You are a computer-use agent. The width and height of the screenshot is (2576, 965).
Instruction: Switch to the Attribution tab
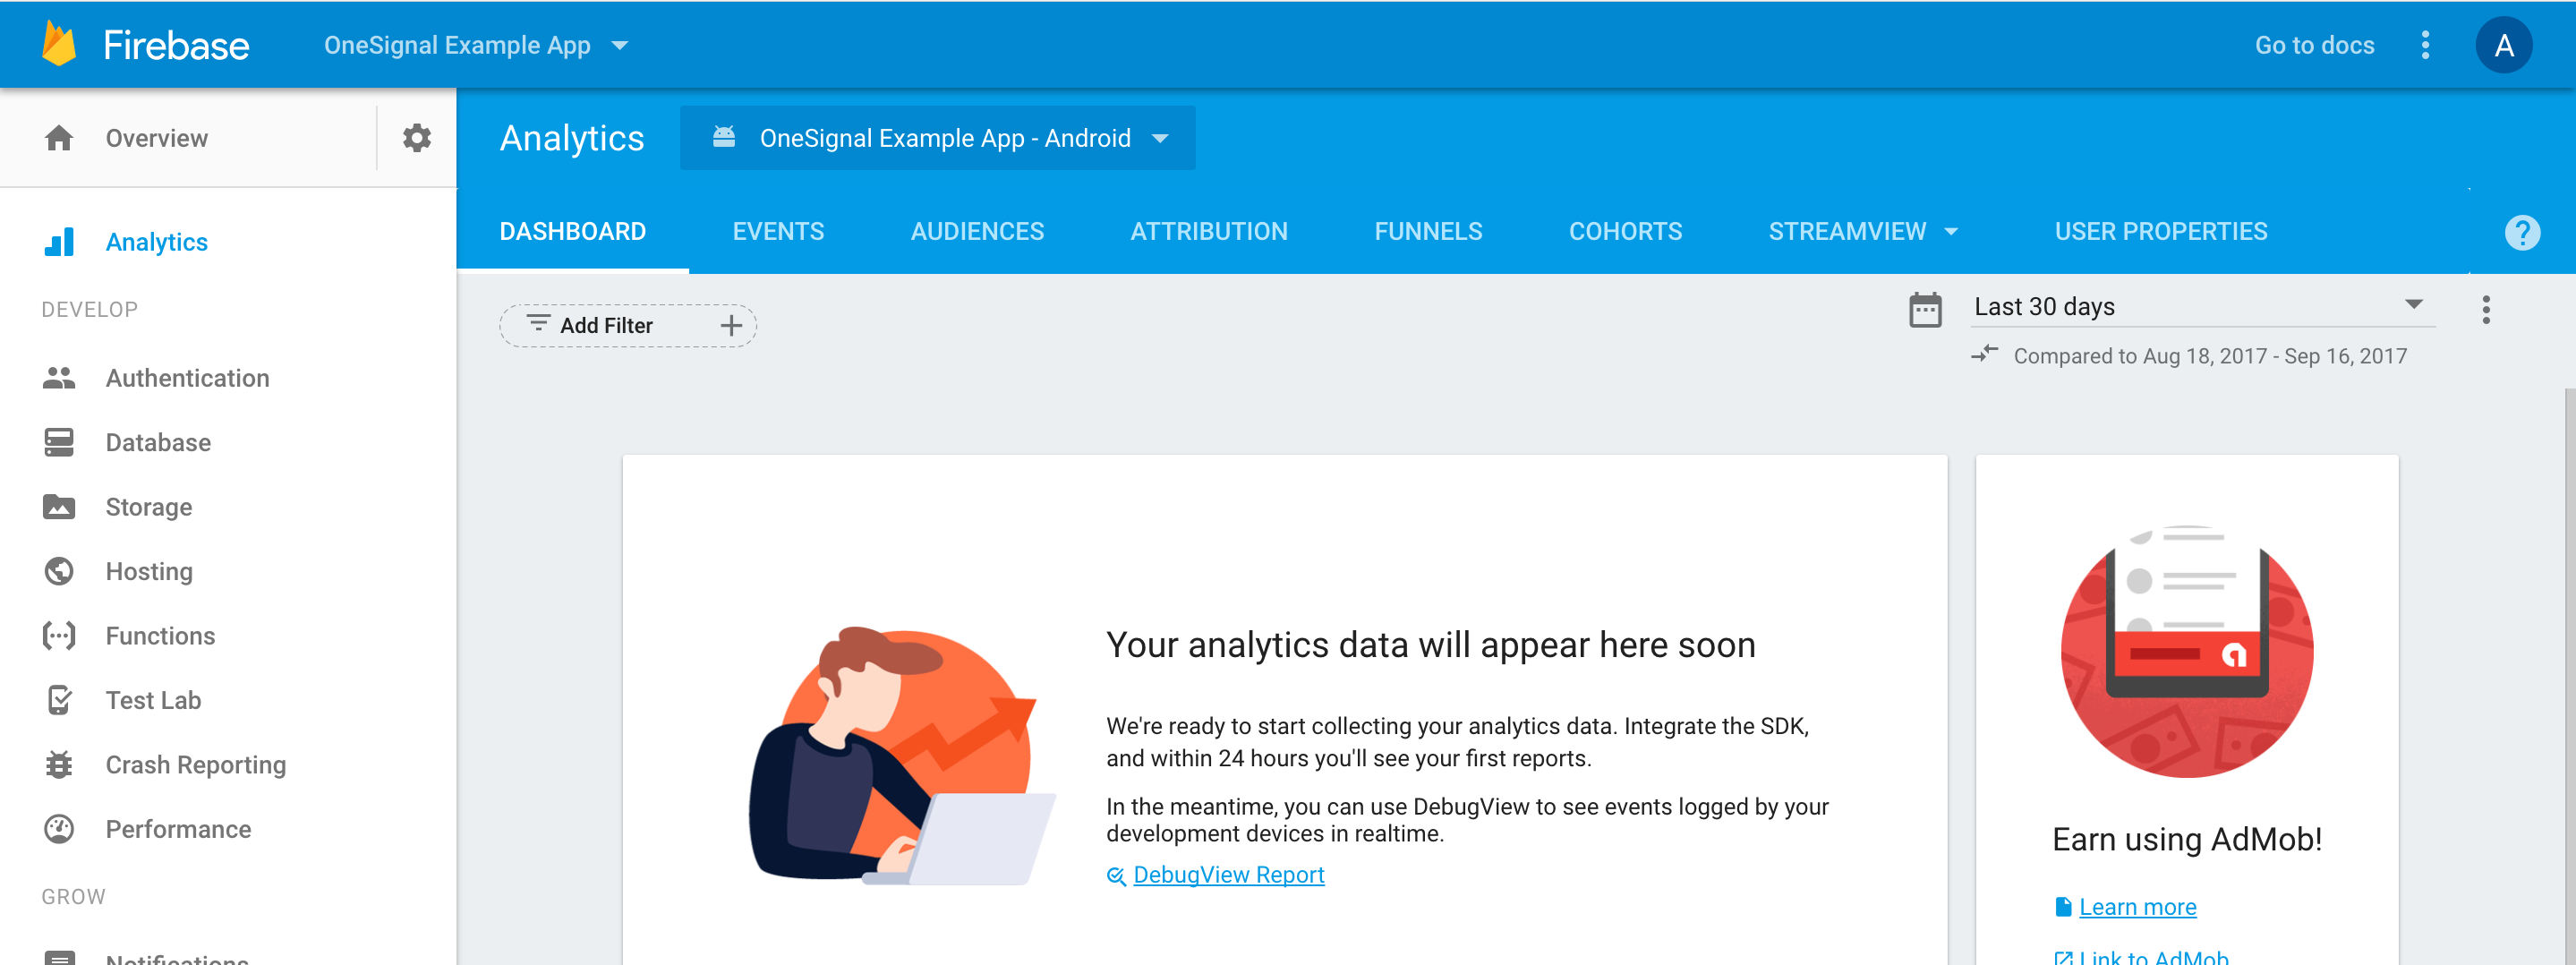point(1208,231)
